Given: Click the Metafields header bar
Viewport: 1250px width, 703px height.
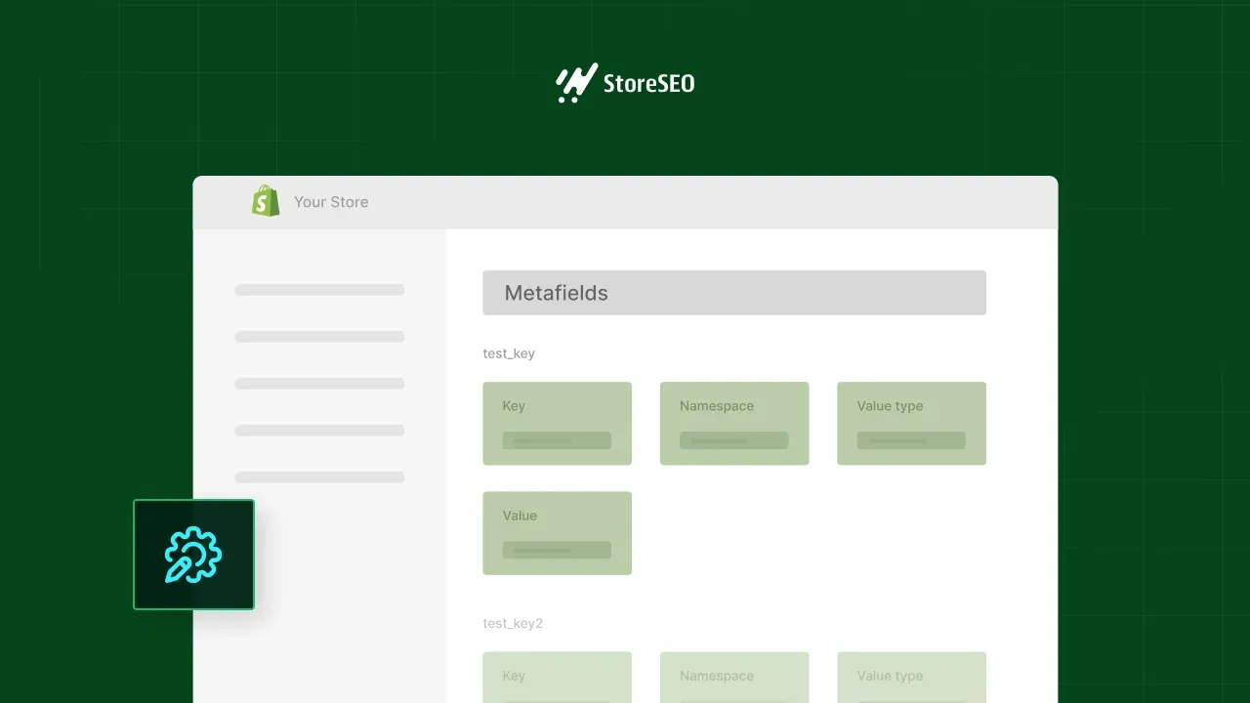Looking at the screenshot, I should 734,293.
